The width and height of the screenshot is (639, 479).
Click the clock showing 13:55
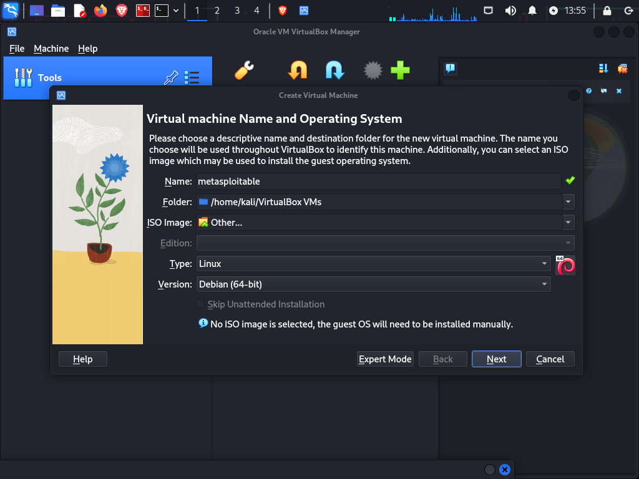pyautogui.click(x=575, y=11)
